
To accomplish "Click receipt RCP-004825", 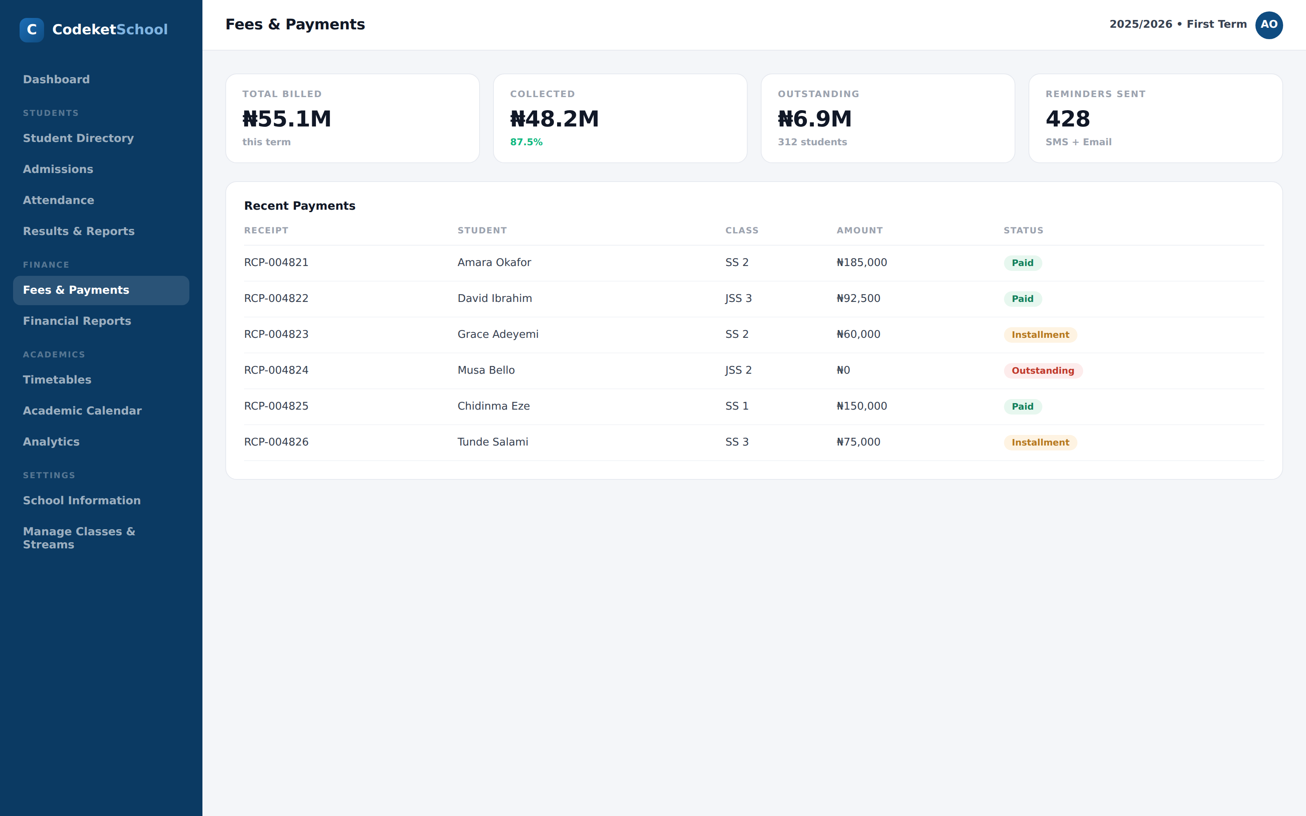I will 276,406.
